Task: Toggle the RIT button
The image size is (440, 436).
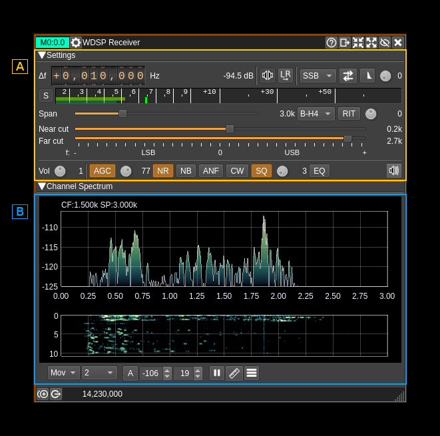Action: [349, 114]
